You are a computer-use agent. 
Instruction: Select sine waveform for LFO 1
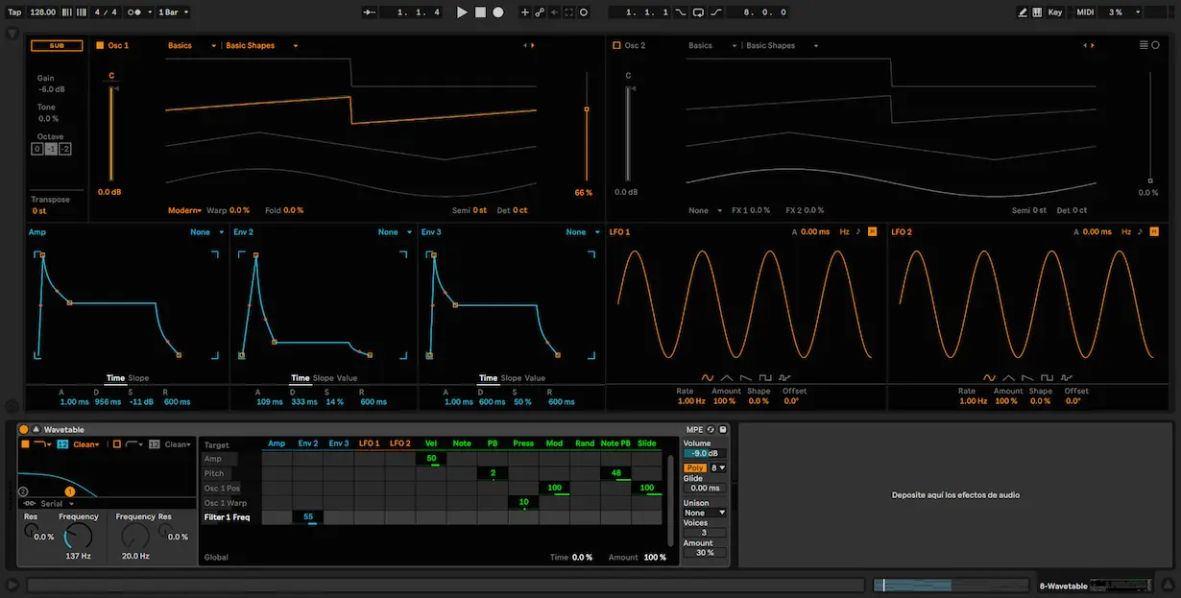[x=708, y=378]
